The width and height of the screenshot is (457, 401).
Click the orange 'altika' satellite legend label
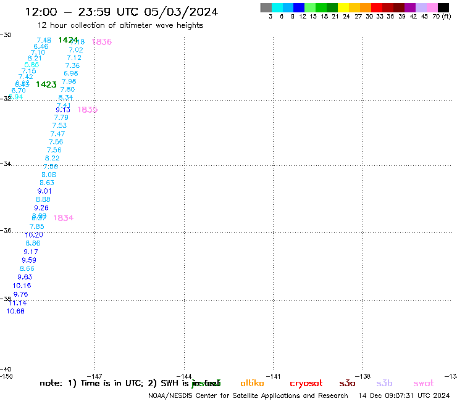[252, 383]
